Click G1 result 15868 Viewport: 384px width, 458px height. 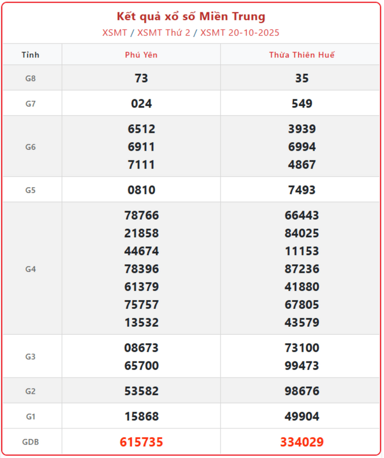(x=141, y=416)
